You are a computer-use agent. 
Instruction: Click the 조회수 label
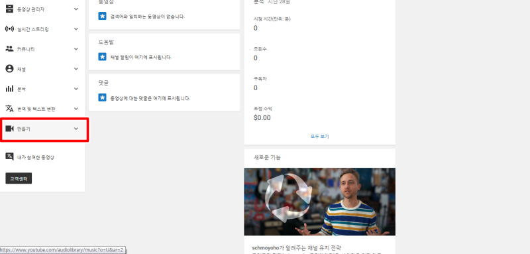(x=260, y=49)
